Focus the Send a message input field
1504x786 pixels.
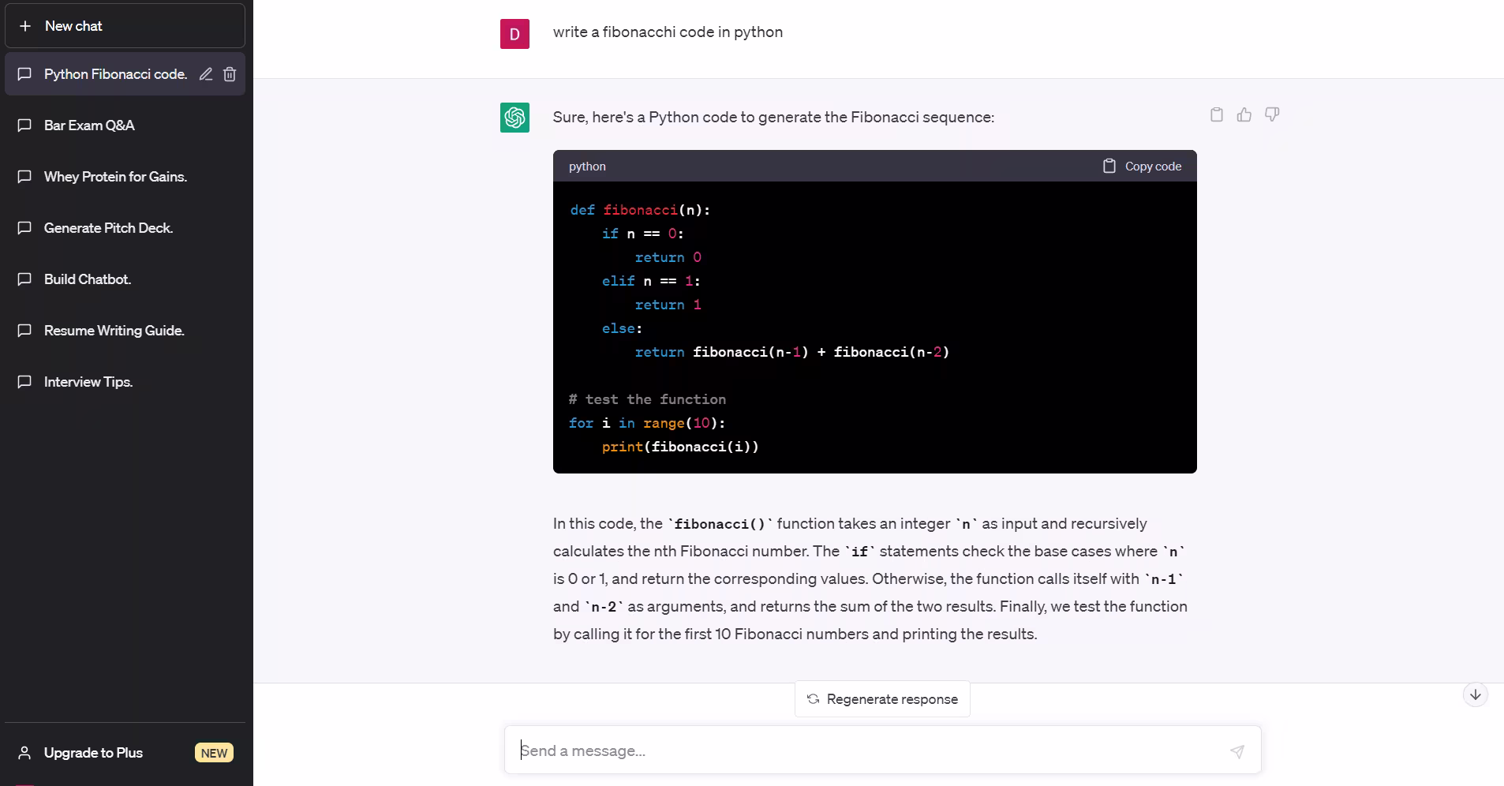click(868, 751)
